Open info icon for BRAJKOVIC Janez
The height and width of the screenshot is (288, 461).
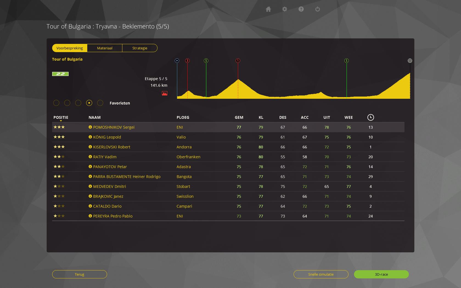coord(90,196)
